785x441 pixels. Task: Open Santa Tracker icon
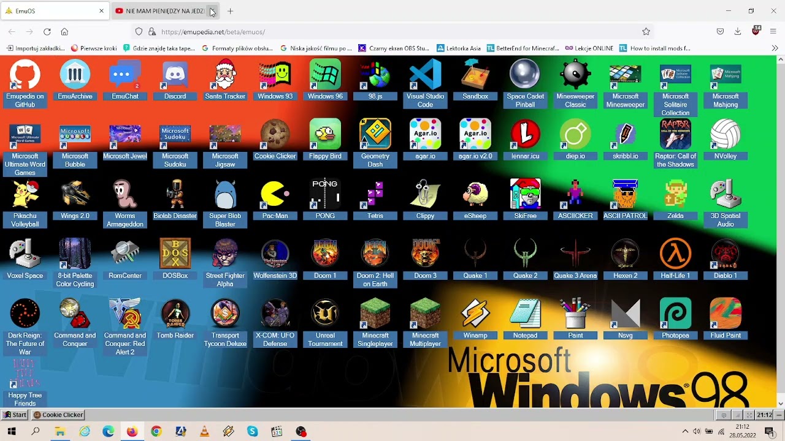click(x=225, y=80)
